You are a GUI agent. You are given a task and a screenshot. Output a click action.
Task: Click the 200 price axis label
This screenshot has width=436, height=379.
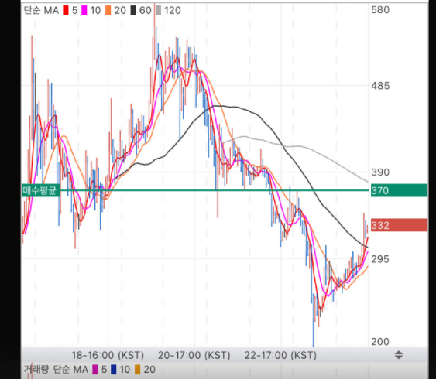380,342
